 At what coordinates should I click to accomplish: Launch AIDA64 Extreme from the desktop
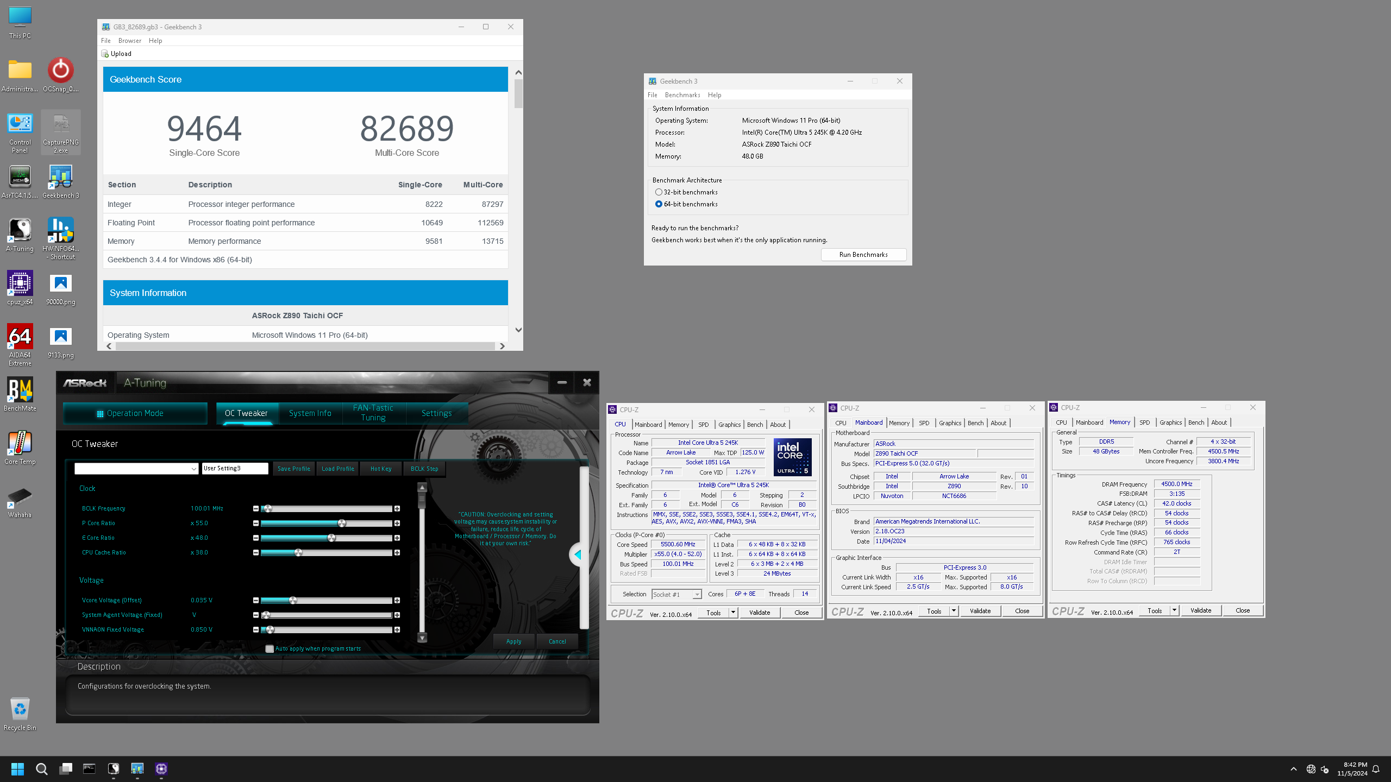coord(20,345)
